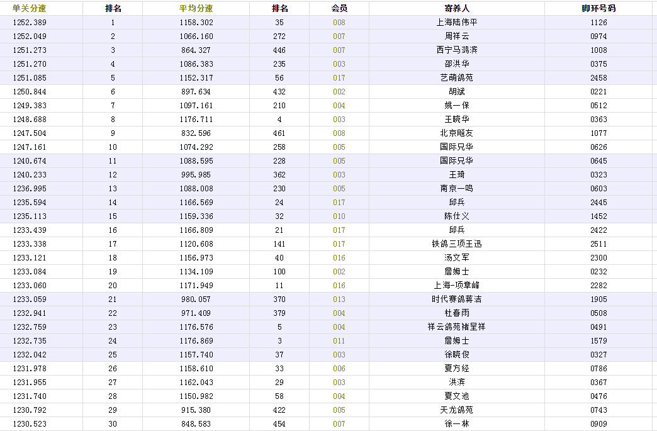Open member code 008 in 上海陆伟平 row

coord(339,23)
